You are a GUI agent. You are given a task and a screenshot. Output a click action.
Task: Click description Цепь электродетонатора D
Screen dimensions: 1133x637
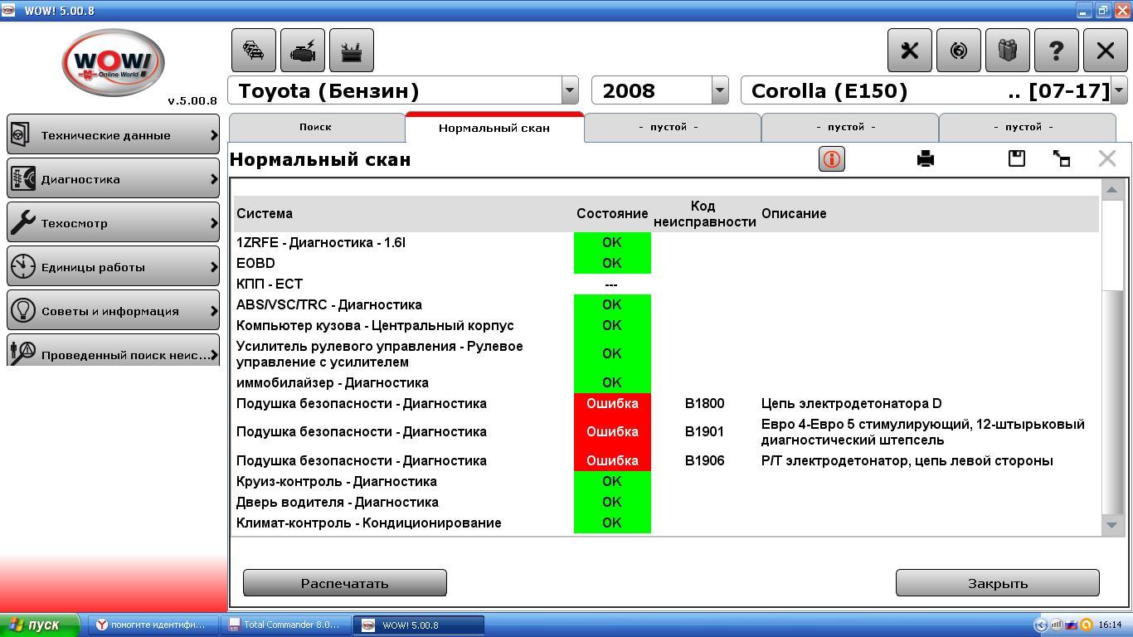click(x=852, y=403)
